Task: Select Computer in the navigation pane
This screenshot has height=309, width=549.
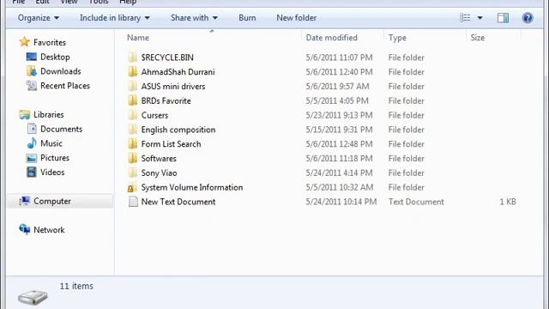Action: 52,201
